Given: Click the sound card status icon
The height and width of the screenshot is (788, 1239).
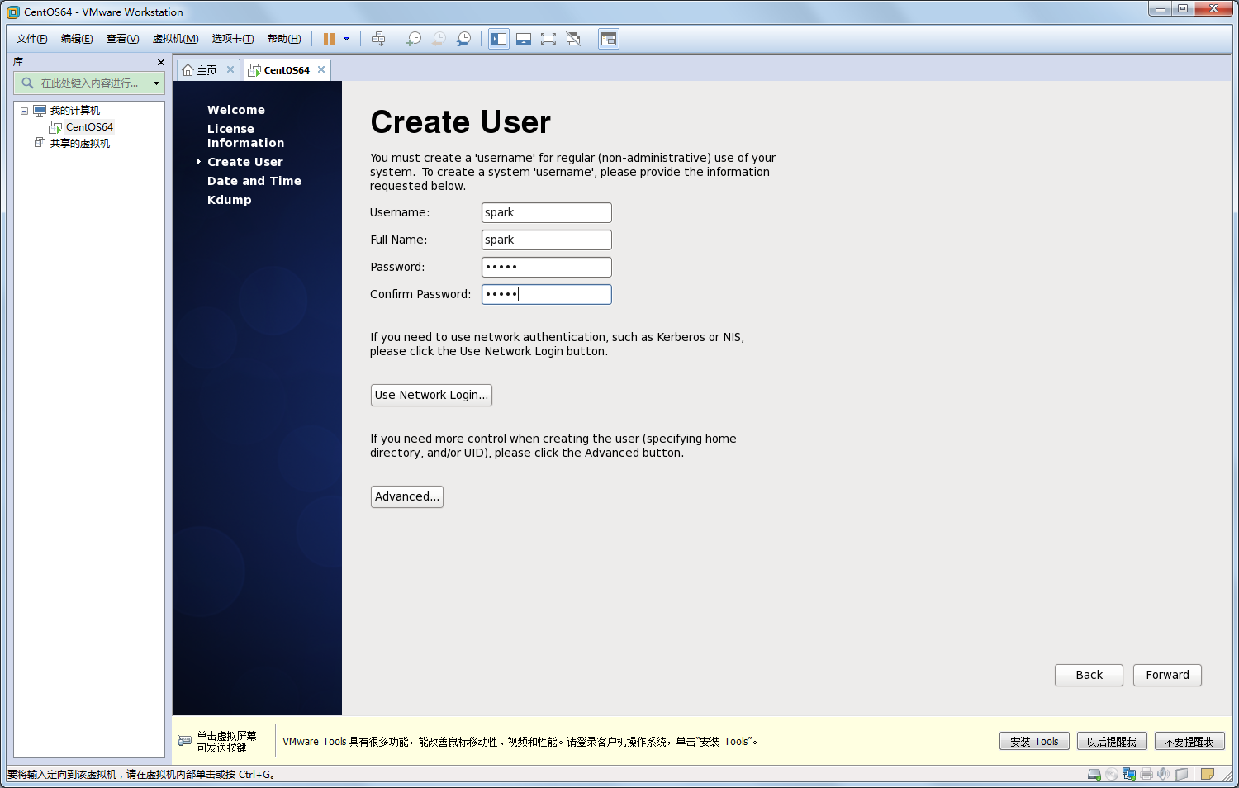Looking at the screenshot, I should coord(1164,774).
